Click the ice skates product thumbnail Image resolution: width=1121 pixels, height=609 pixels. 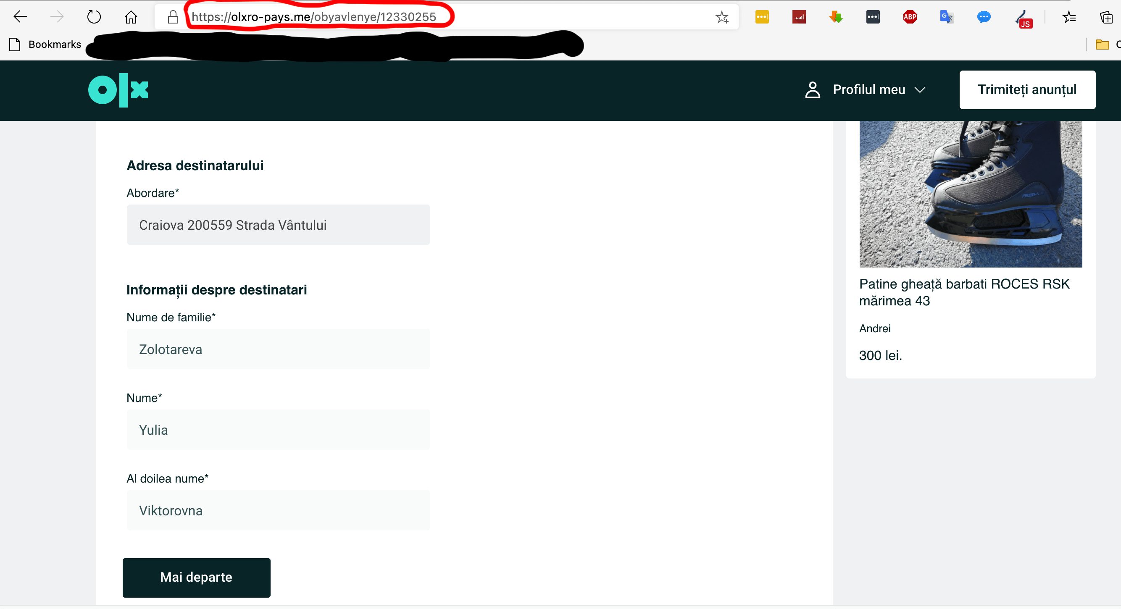click(971, 194)
